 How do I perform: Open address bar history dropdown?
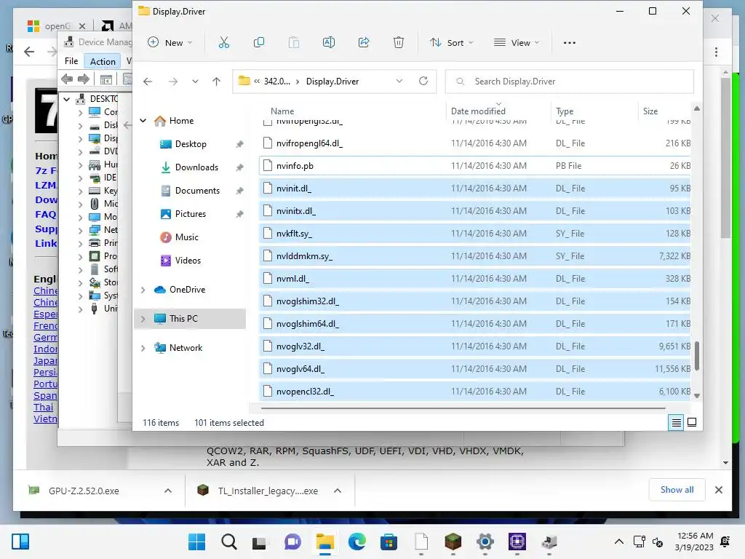[399, 81]
